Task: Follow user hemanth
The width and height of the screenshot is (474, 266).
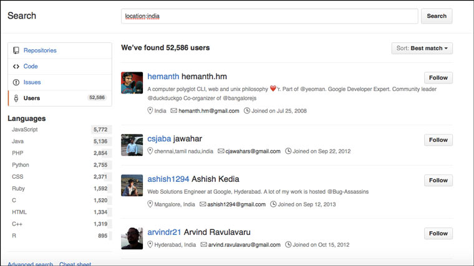Action: 438,78
